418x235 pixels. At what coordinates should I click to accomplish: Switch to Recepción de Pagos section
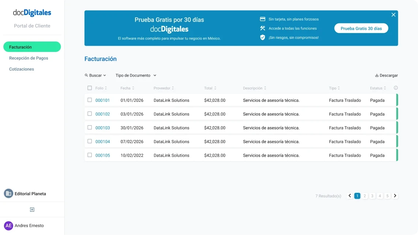click(29, 58)
